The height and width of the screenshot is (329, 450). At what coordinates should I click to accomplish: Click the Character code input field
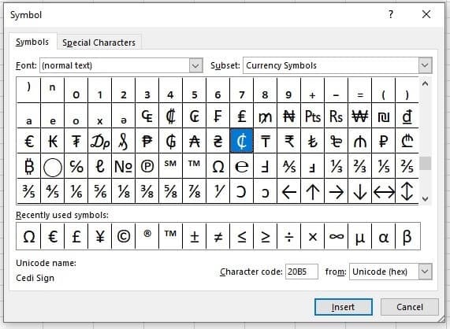(x=301, y=272)
